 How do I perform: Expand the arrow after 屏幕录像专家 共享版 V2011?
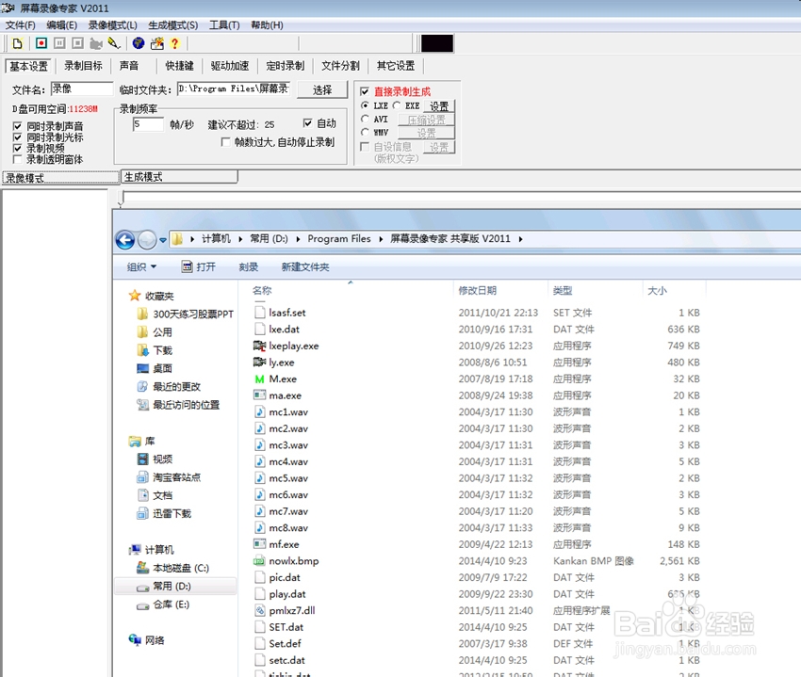point(520,239)
